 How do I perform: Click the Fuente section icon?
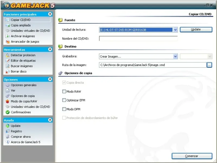[60, 20]
